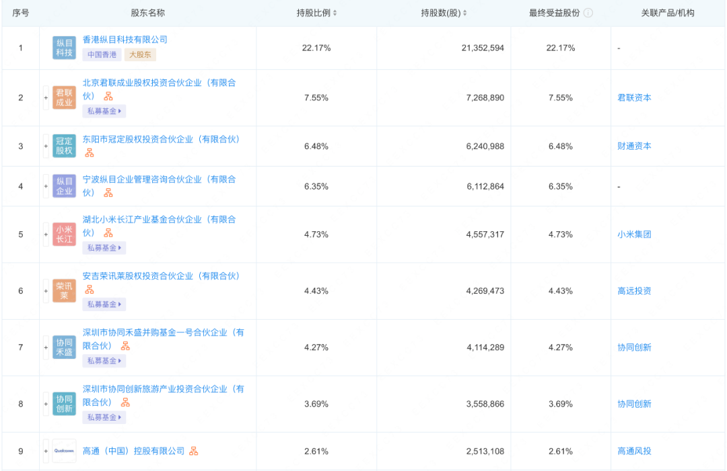
Task: Click the org-chart icon beside 东阳市冠定股权投资
Action: [x=89, y=153]
